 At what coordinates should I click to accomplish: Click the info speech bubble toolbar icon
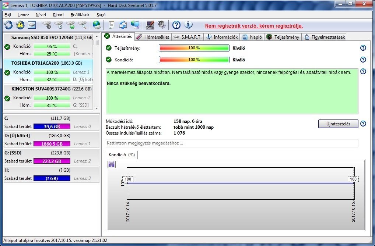(x=188, y=25)
